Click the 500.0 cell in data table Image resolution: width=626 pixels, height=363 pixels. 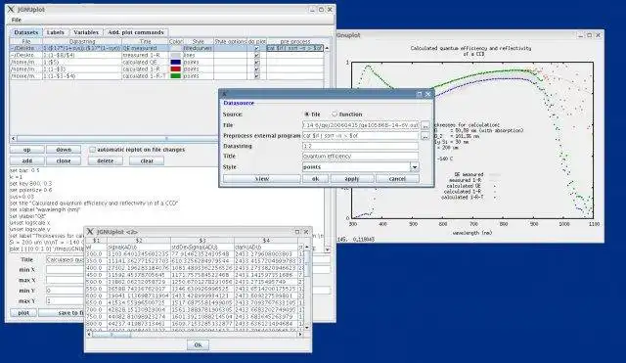96,282
